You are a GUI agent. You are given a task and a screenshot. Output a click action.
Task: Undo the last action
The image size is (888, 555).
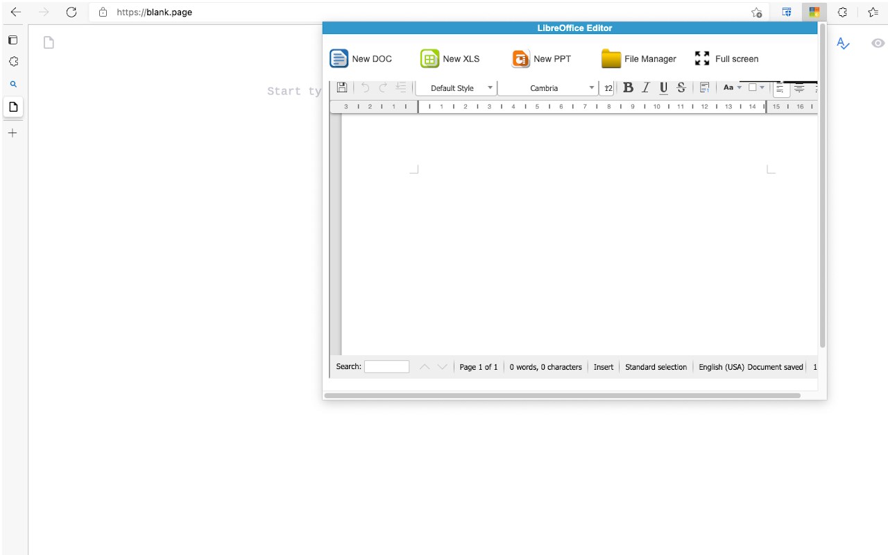(365, 87)
